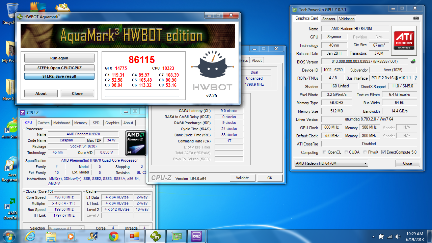Click the OK button in CPU-Z
Screen dimensions: 432x243
pos(270,178)
